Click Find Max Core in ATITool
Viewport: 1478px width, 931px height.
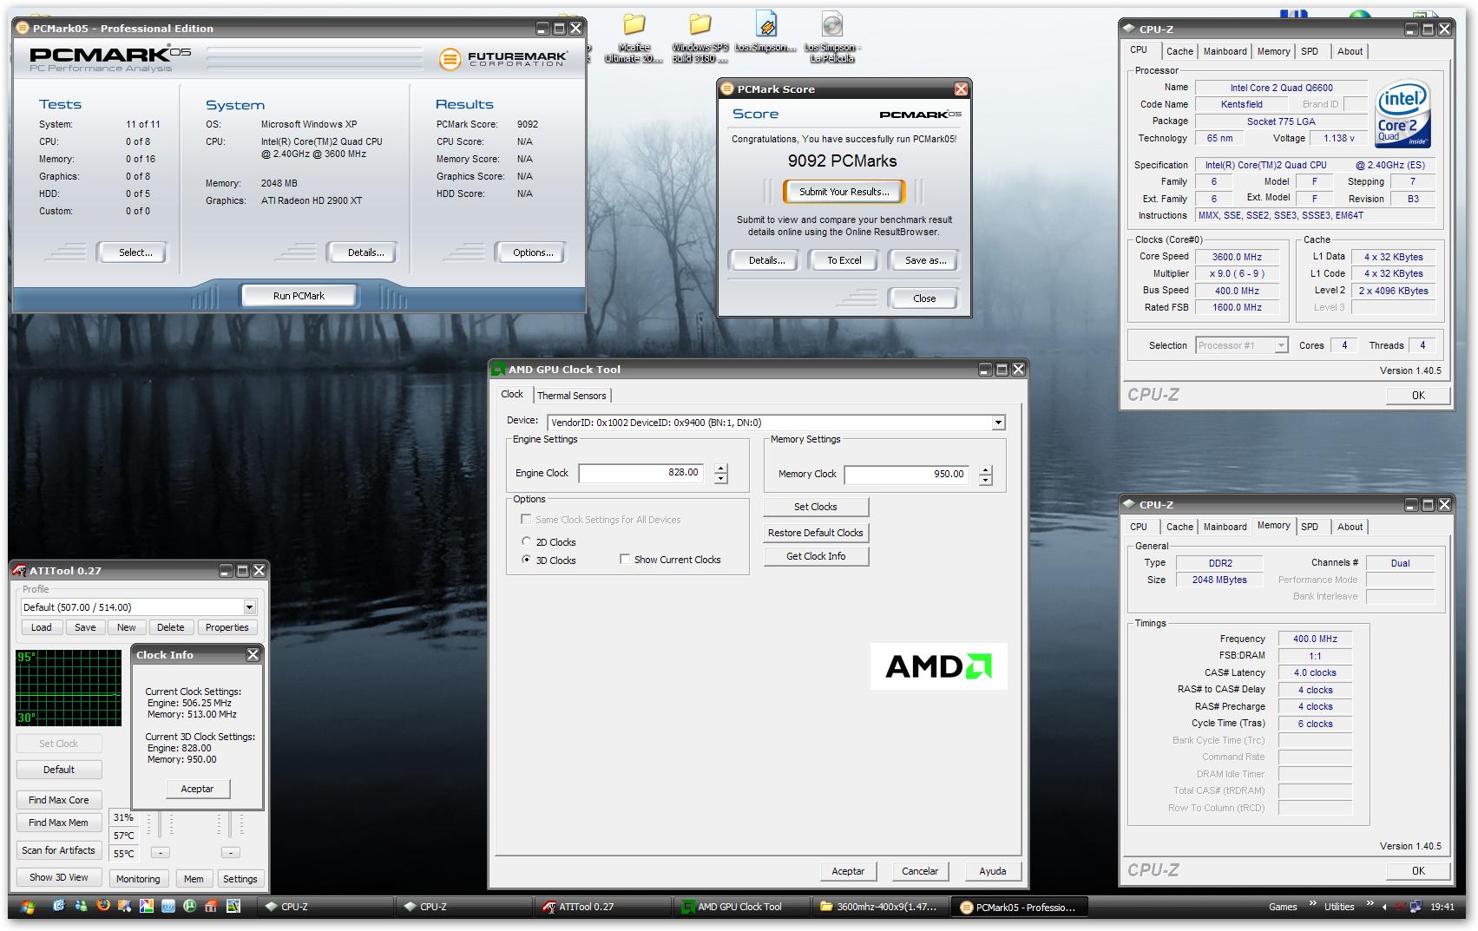coord(58,800)
